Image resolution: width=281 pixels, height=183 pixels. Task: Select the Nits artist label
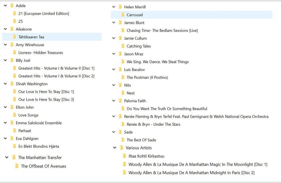pyautogui.click(x=127, y=85)
